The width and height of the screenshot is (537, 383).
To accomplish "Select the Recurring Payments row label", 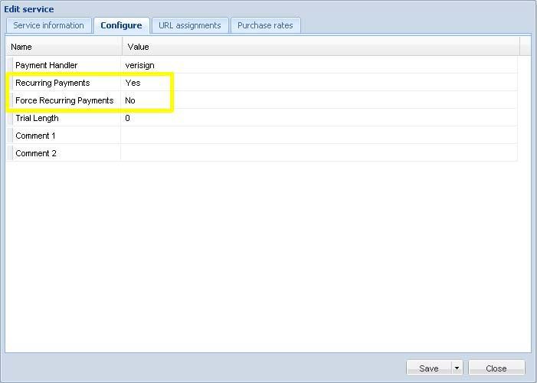I will pyautogui.click(x=52, y=83).
